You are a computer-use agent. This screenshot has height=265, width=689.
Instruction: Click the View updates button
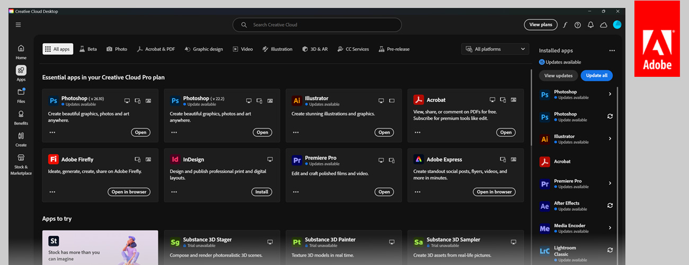tap(558, 75)
